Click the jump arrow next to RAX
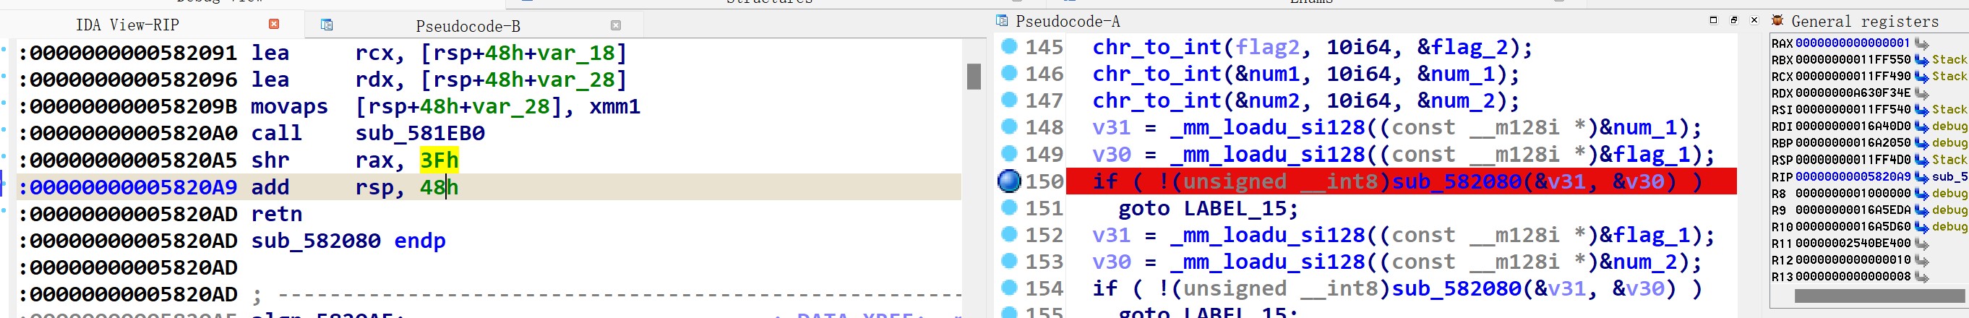Image resolution: width=1969 pixels, height=318 pixels. click(x=1921, y=43)
